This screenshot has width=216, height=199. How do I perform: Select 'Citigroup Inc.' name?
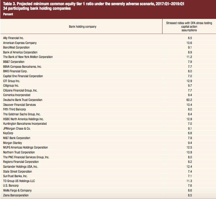[11, 86]
